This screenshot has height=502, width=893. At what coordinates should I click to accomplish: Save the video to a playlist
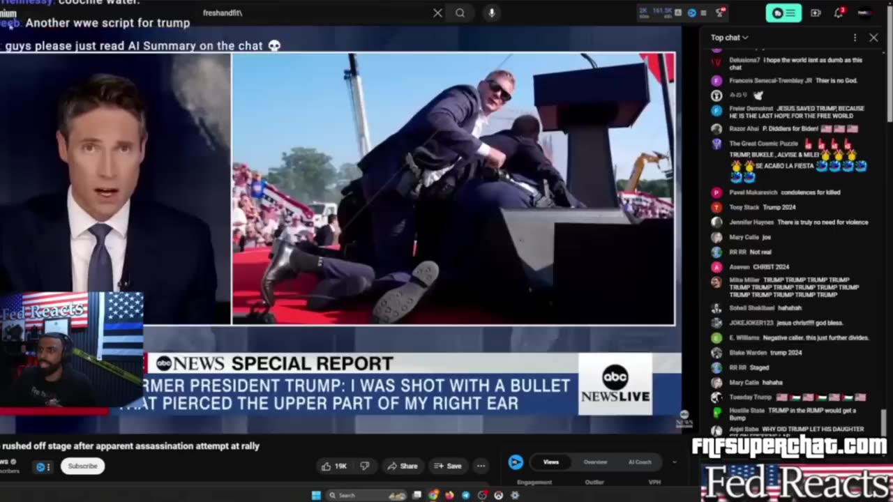(x=448, y=466)
